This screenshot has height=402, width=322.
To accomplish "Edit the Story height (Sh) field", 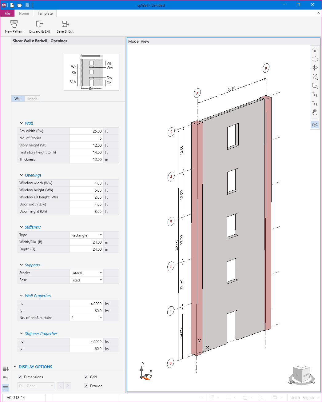I will tap(86, 145).
